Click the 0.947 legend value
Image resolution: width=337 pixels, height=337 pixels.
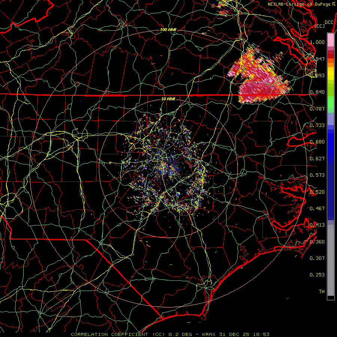[x=317, y=59]
